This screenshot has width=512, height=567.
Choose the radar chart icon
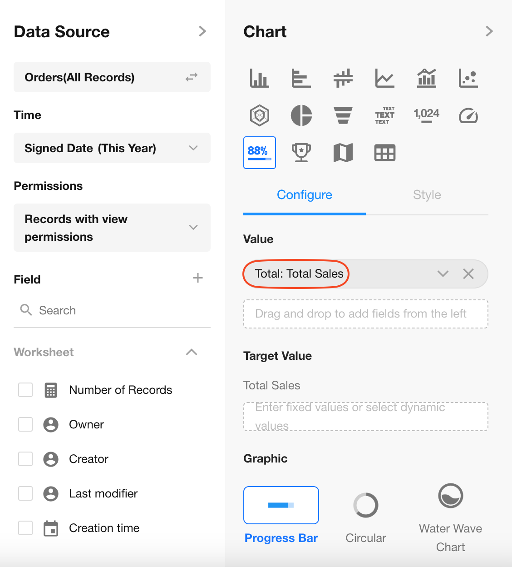(260, 115)
